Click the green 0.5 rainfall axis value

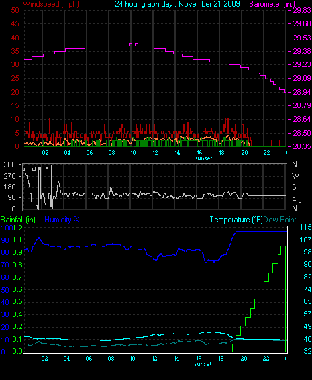[17, 301]
